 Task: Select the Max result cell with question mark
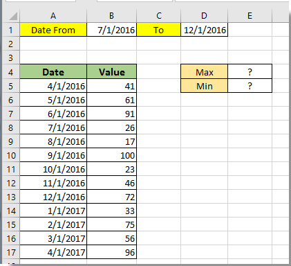click(x=250, y=72)
